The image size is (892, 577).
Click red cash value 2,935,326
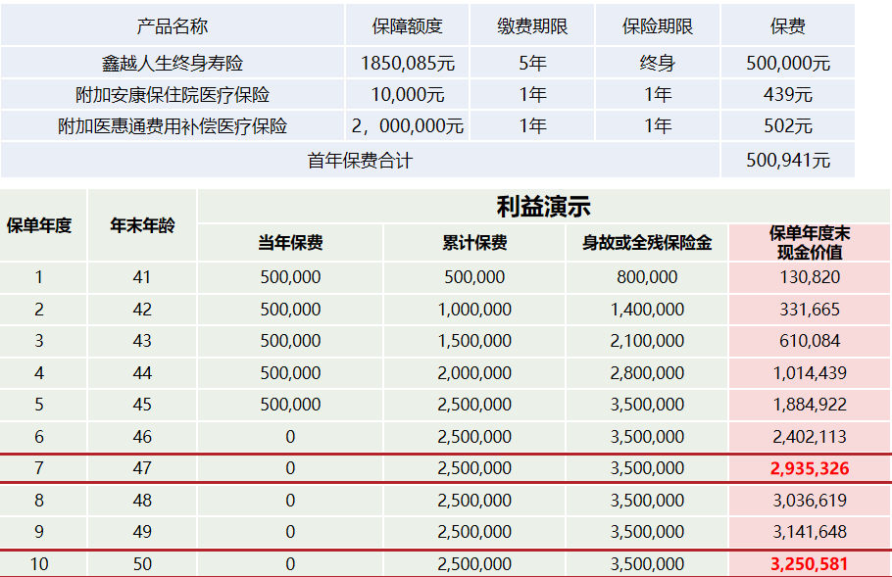coord(810,468)
